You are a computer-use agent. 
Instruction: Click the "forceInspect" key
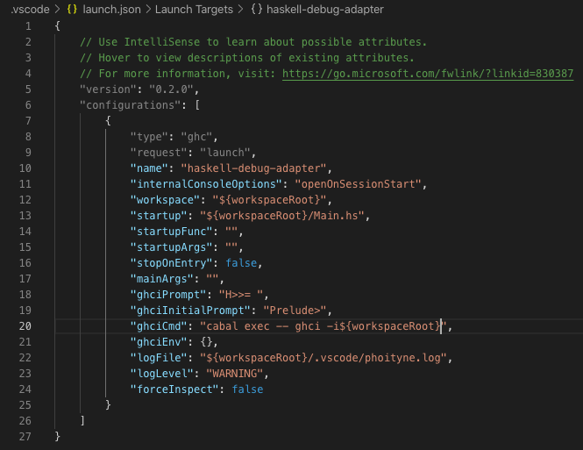[x=174, y=389]
